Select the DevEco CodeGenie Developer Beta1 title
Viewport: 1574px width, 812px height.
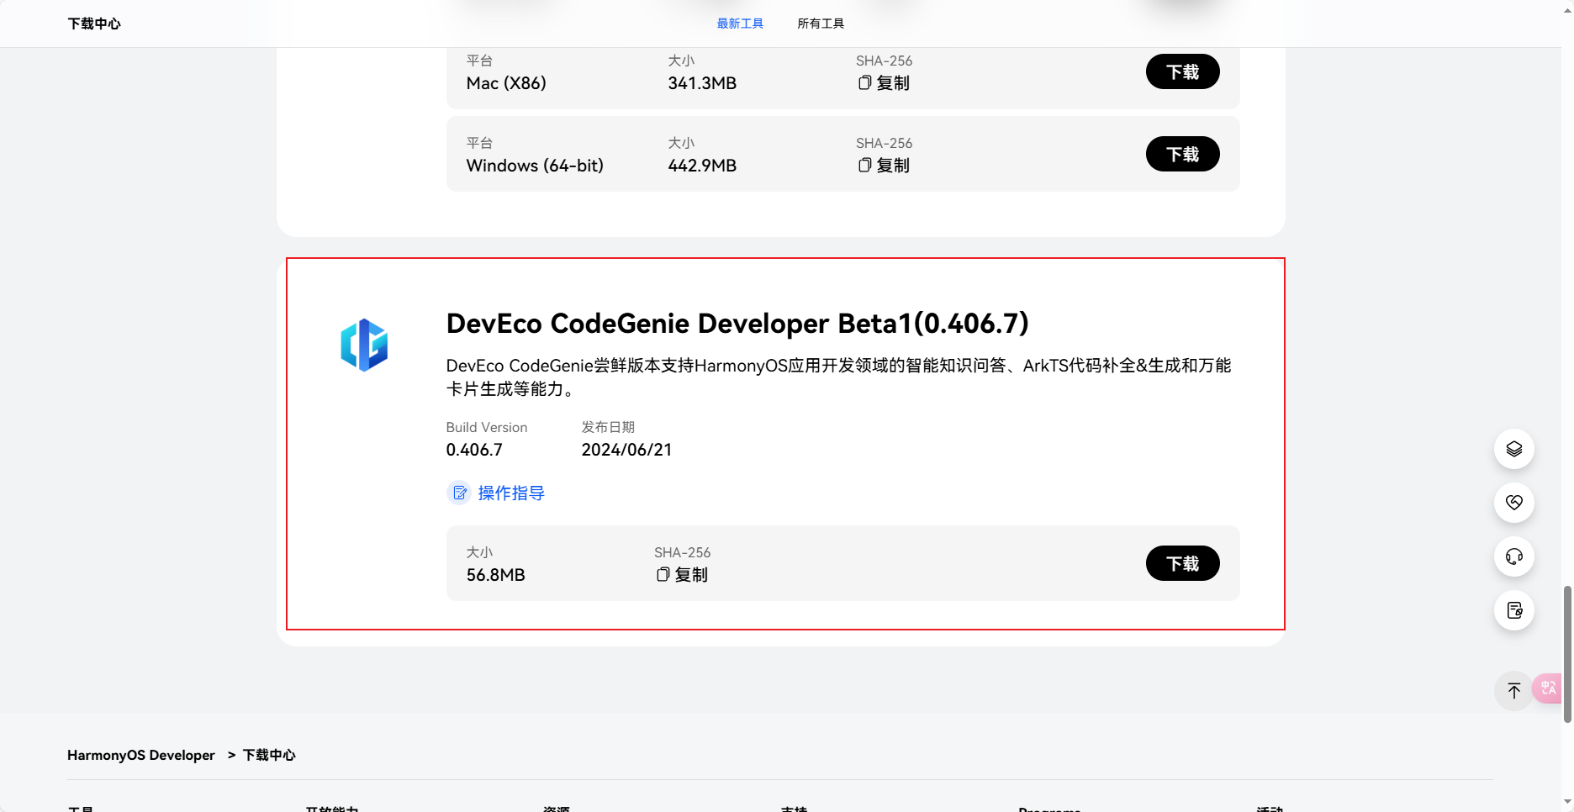coord(737,324)
